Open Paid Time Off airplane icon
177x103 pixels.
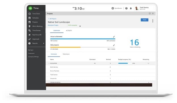click(29, 35)
